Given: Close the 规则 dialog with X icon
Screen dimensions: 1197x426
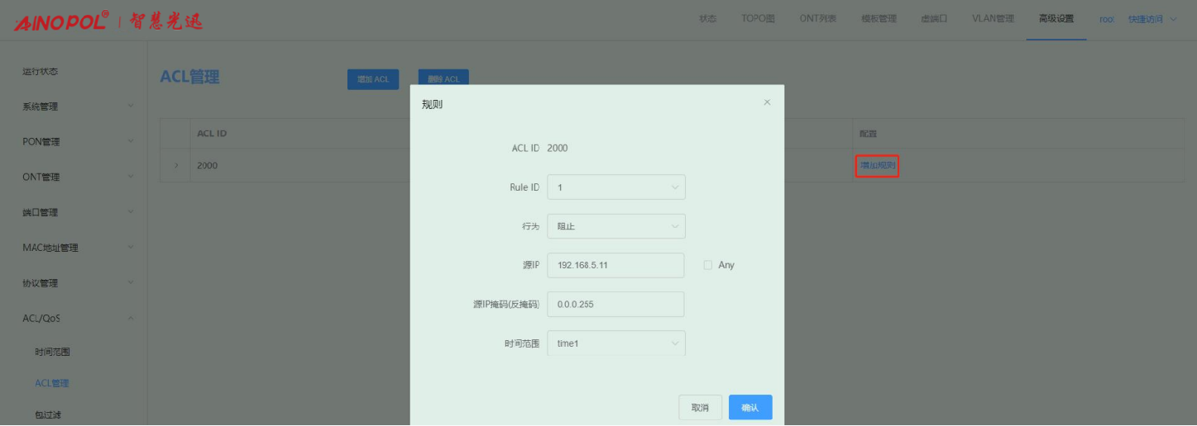Looking at the screenshot, I should tap(767, 102).
